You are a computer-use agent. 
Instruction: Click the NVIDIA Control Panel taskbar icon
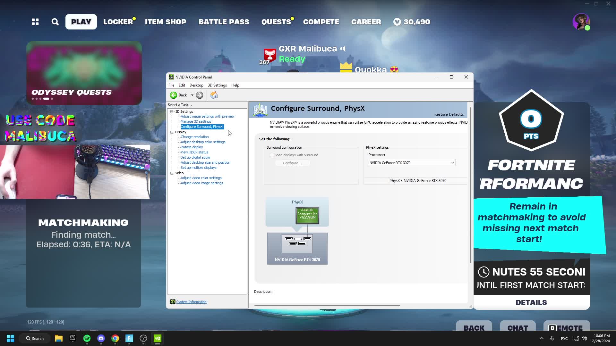pos(158,338)
